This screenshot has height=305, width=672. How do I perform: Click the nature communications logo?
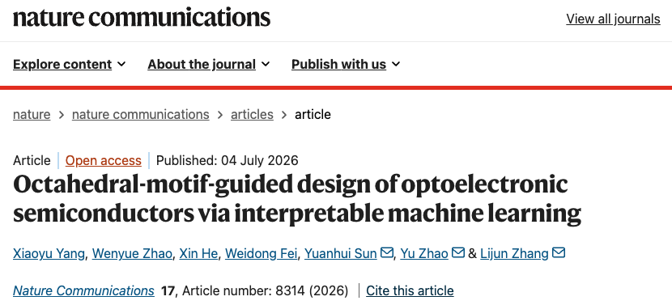[x=142, y=18]
